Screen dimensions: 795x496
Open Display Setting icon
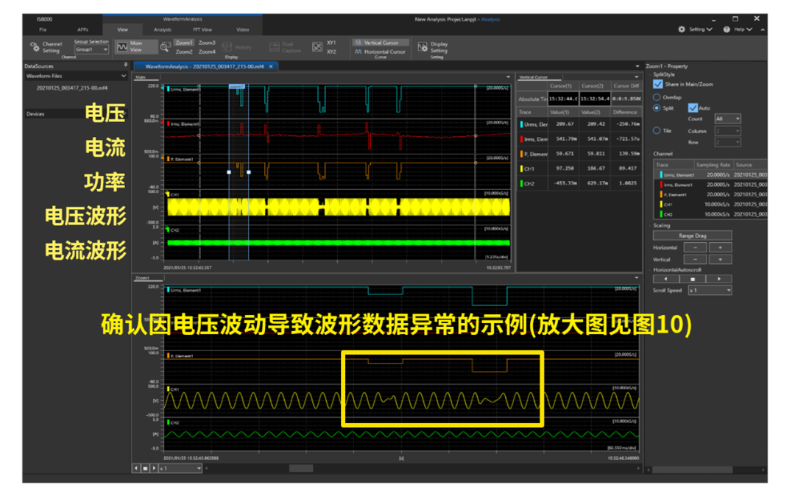[x=423, y=47]
